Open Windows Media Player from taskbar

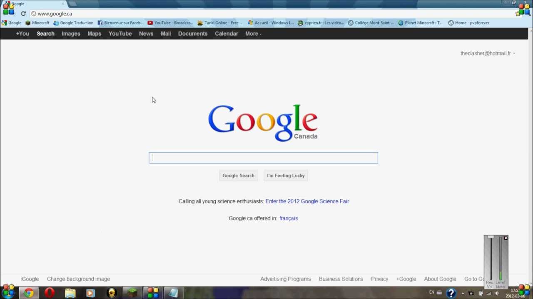[x=90, y=293]
